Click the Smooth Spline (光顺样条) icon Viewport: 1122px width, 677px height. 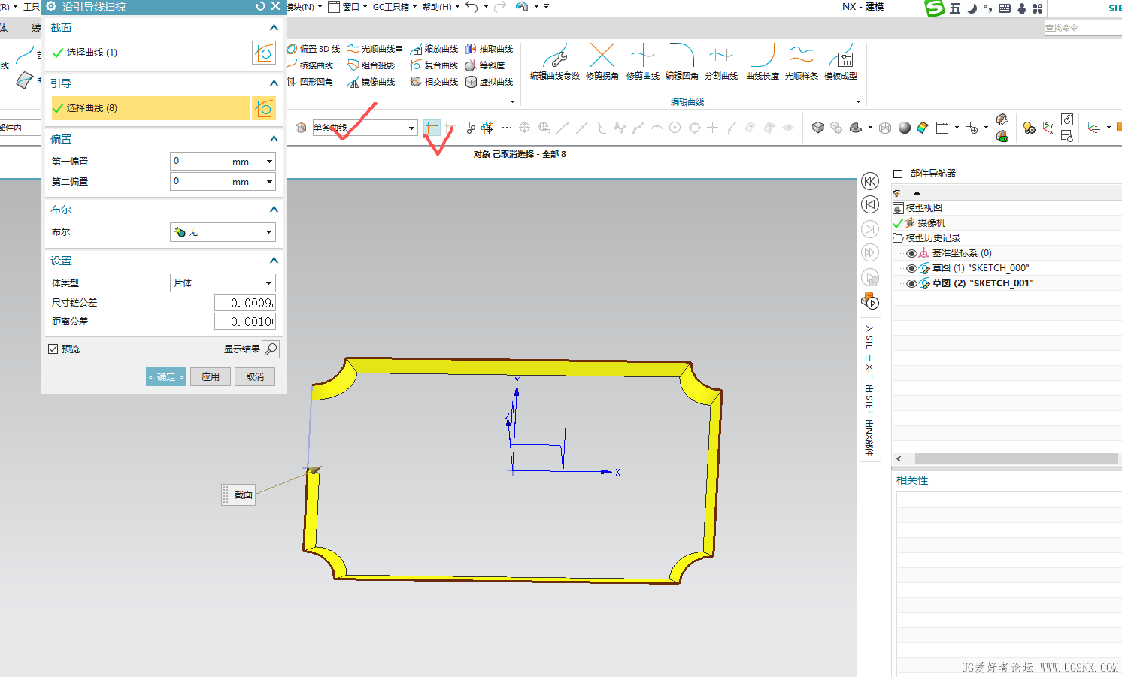801,56
